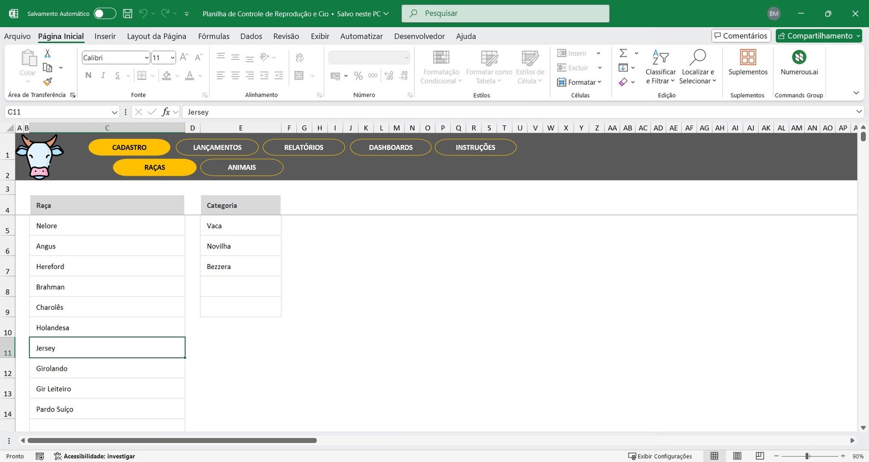This screenshot has height=462, width=869.
Task: Click the Format Painter brush icon
Action: (48, 82)
